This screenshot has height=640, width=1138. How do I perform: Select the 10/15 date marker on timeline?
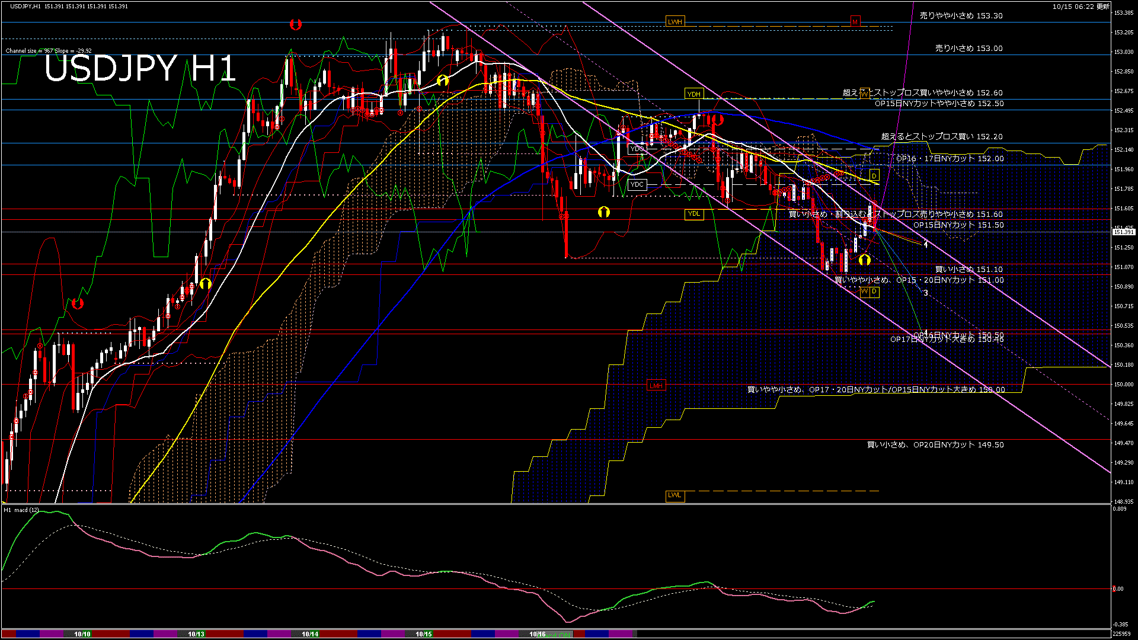424,634
